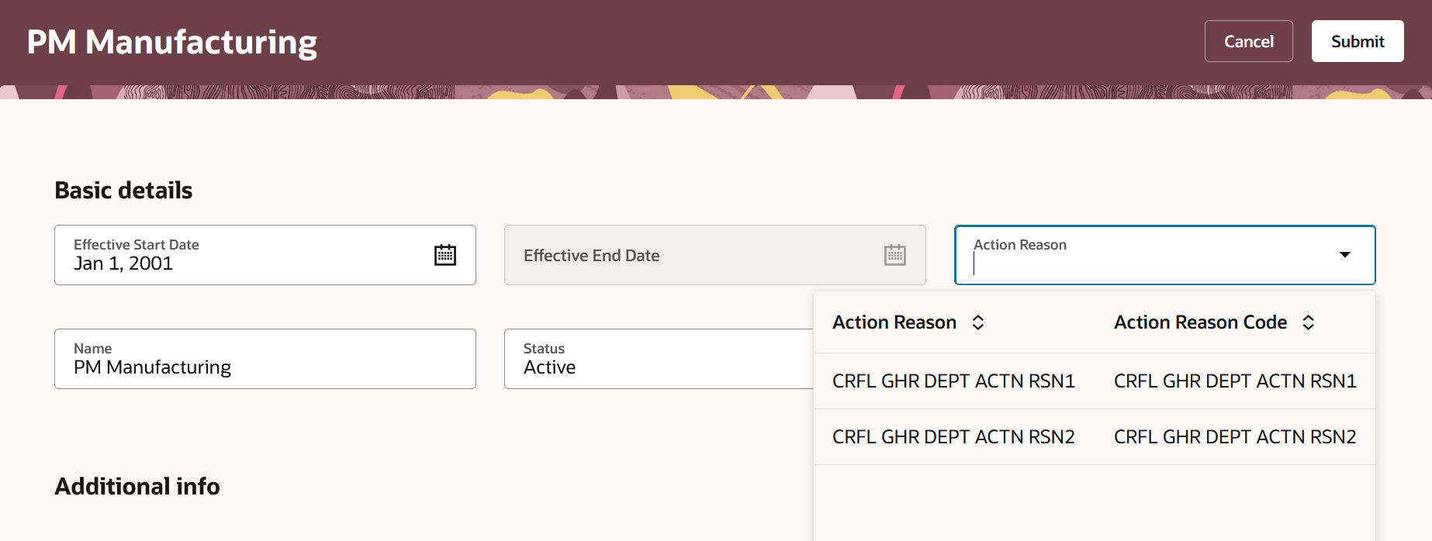Choose the RSN1 entry under Action Reason Code
1432x541 pixels.
point(1235,381)
